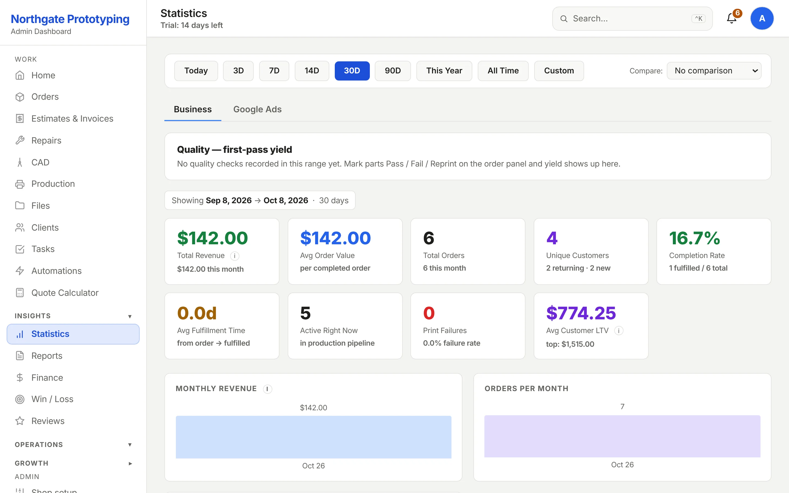Open the Quote Calculator page
789x493 pixels.
(x=73, y=293)
